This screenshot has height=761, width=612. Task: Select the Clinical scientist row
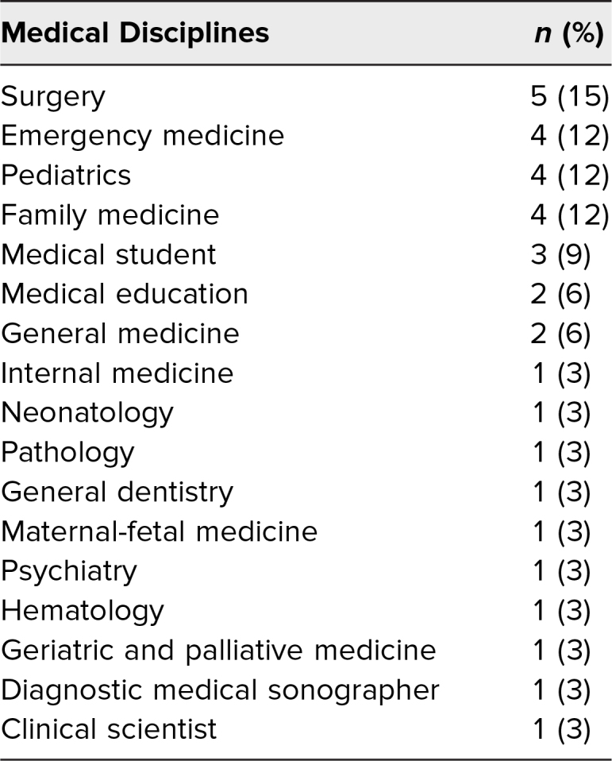[306, 729]
